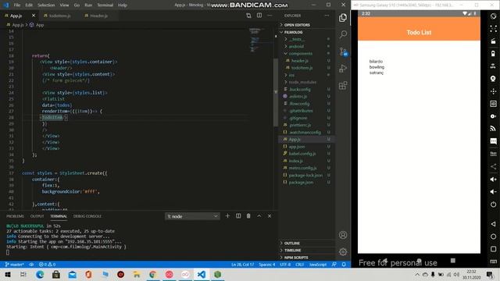Expand the OUTLINE section
The height and width of the screenshot is (281, 500).
(x=307, y=243)
